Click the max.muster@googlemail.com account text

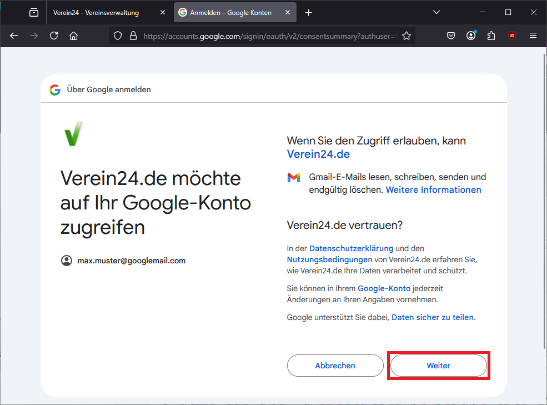131,261
